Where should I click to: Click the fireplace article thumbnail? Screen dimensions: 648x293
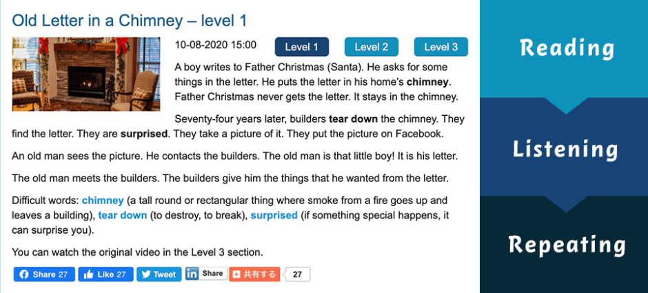click(x=86, y=74)
